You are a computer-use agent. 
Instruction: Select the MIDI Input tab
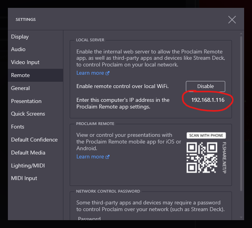coord(35,178)
